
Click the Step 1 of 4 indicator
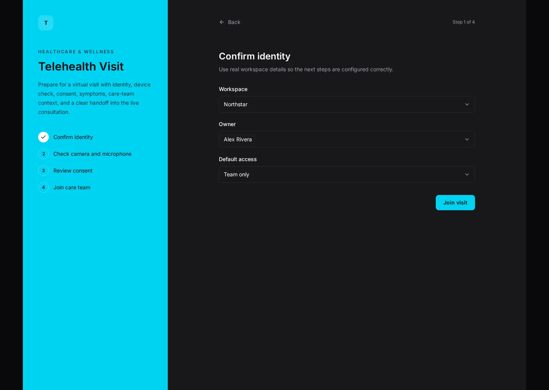pos(464,22)
